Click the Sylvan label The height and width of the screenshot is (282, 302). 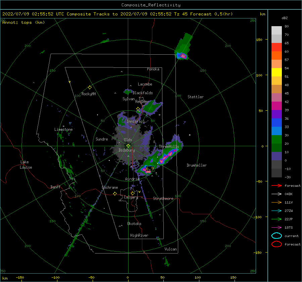tap(129, 99)
